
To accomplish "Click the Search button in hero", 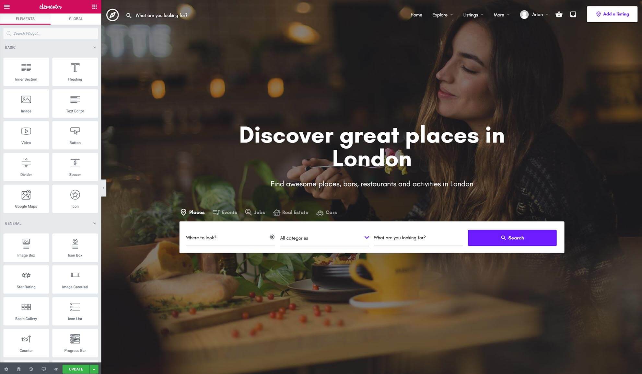I will [512, 237].
